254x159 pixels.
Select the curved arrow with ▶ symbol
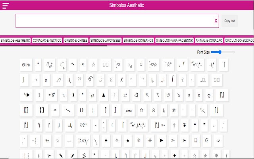tap(26, 95)
